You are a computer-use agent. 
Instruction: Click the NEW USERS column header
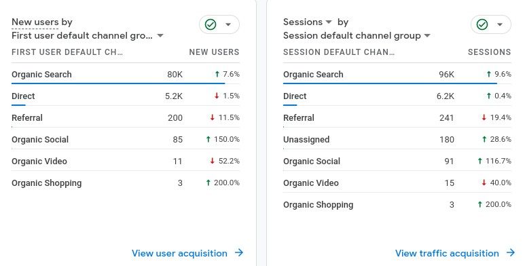click(x=215, y=52)
